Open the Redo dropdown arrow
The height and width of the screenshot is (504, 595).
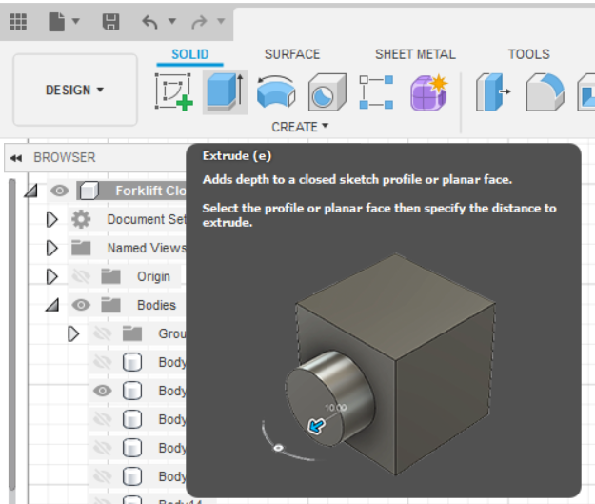tap(221, 21)
